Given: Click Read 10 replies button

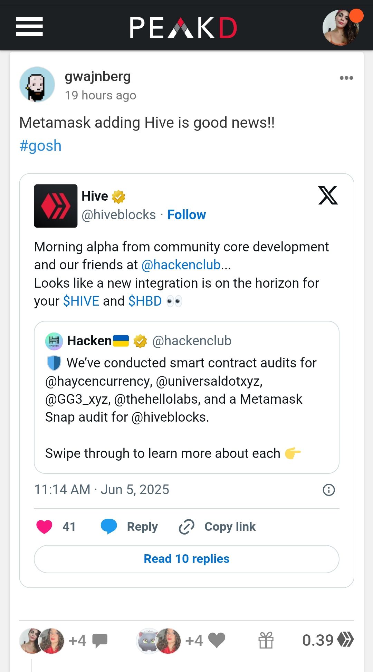Looking at the screenshot, I should coord(186,559).
